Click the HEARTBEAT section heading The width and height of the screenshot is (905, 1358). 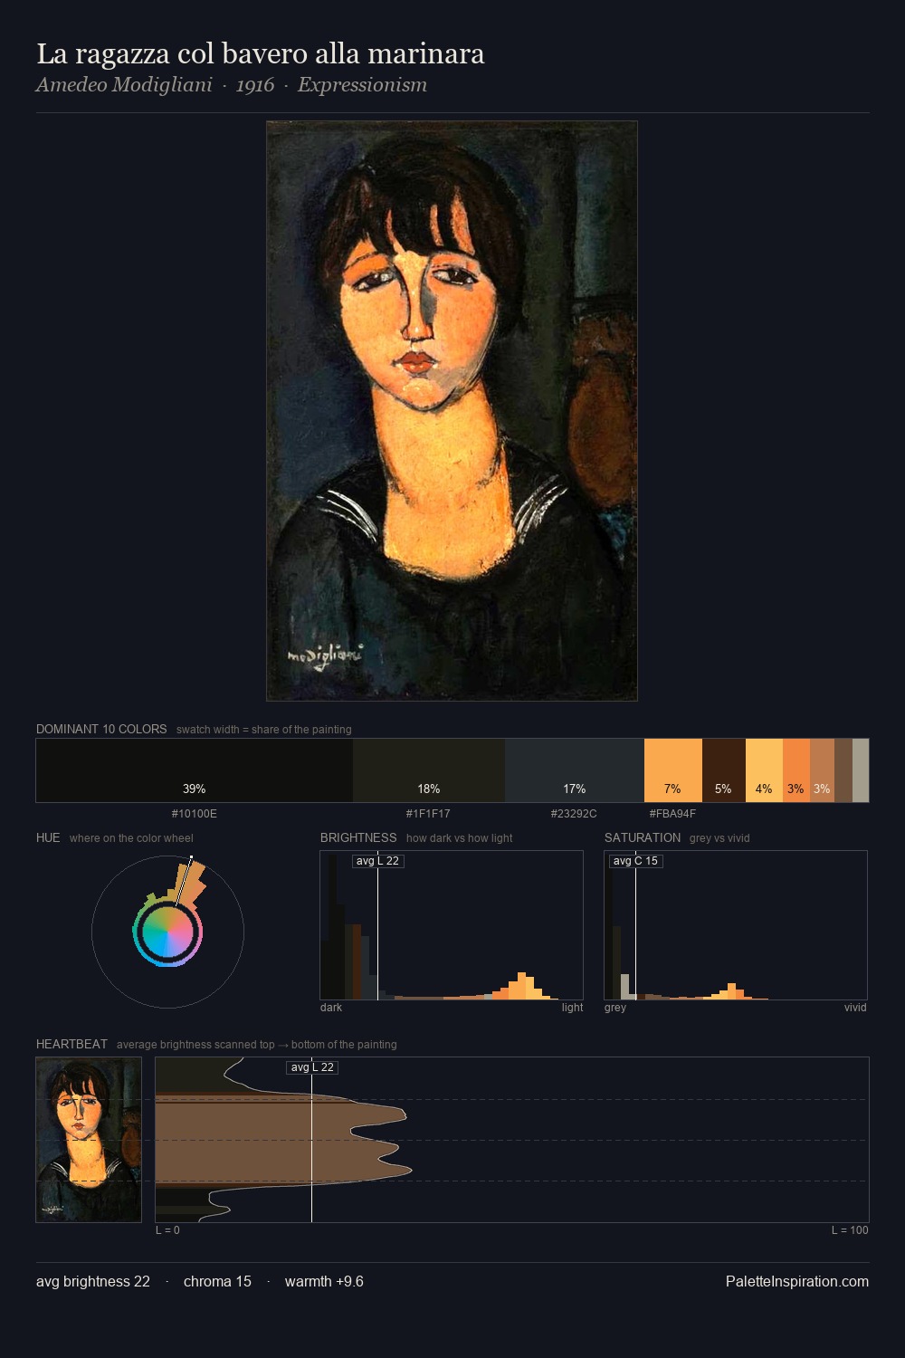71,1044
